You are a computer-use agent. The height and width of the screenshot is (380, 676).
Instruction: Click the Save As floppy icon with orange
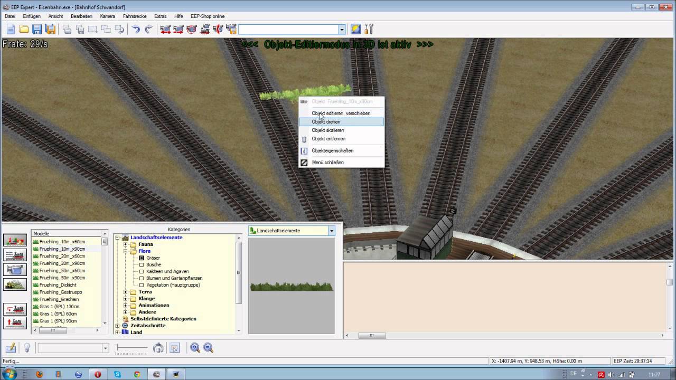[x=50, y=29]
